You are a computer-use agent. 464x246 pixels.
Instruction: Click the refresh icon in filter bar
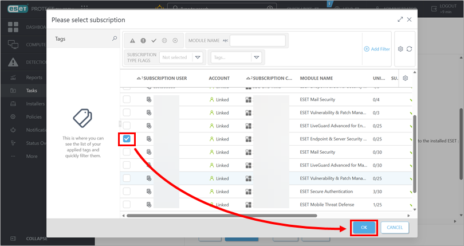410,49
